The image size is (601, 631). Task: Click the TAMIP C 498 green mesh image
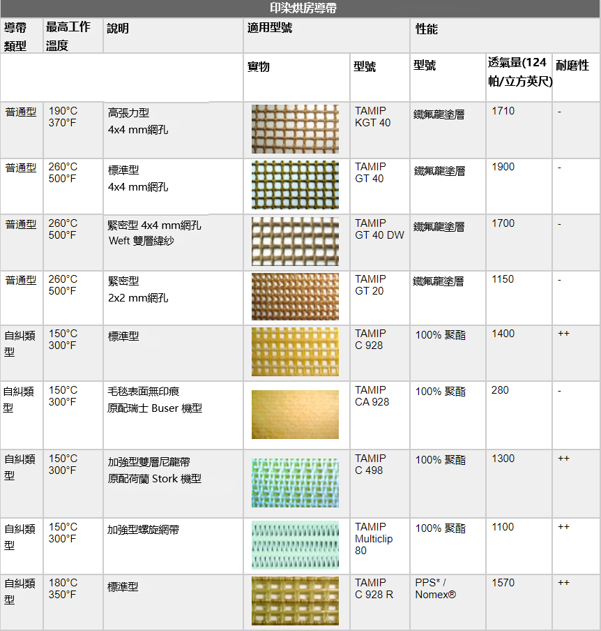coord(295,483)
